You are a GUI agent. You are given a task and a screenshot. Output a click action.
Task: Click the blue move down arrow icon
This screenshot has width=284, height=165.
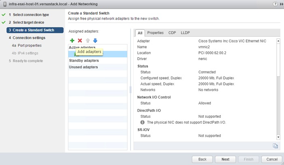point(95,40)
